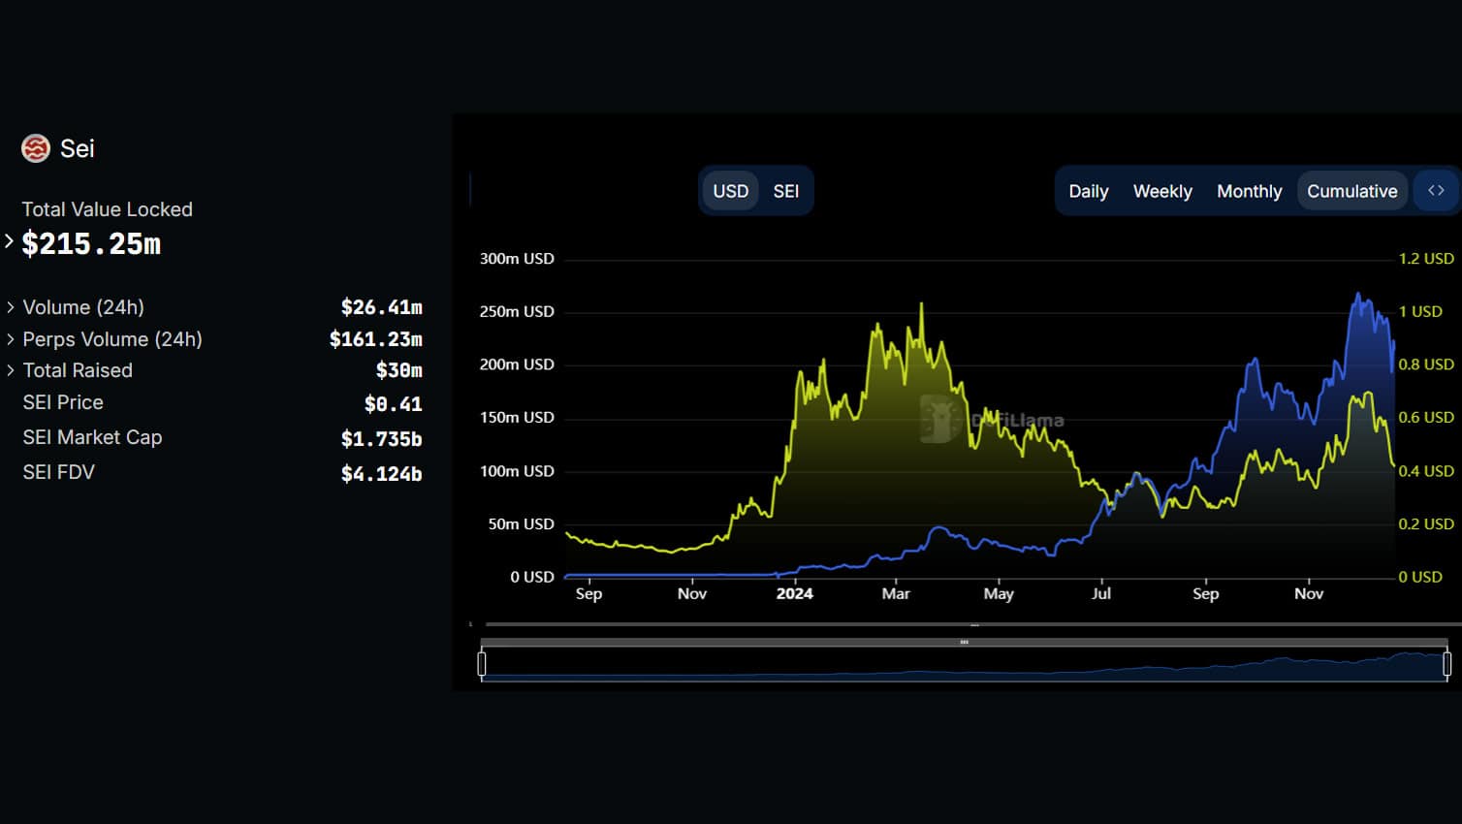Click the $215.25m TVL value
The width and height of the screenshot is (1462, 824).
coord(91,243)
